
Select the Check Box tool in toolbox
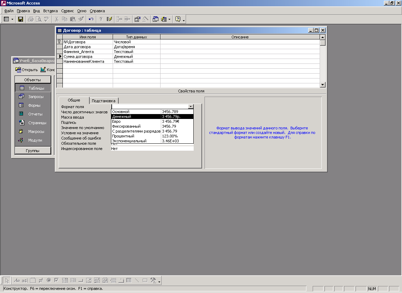(57, 280)
